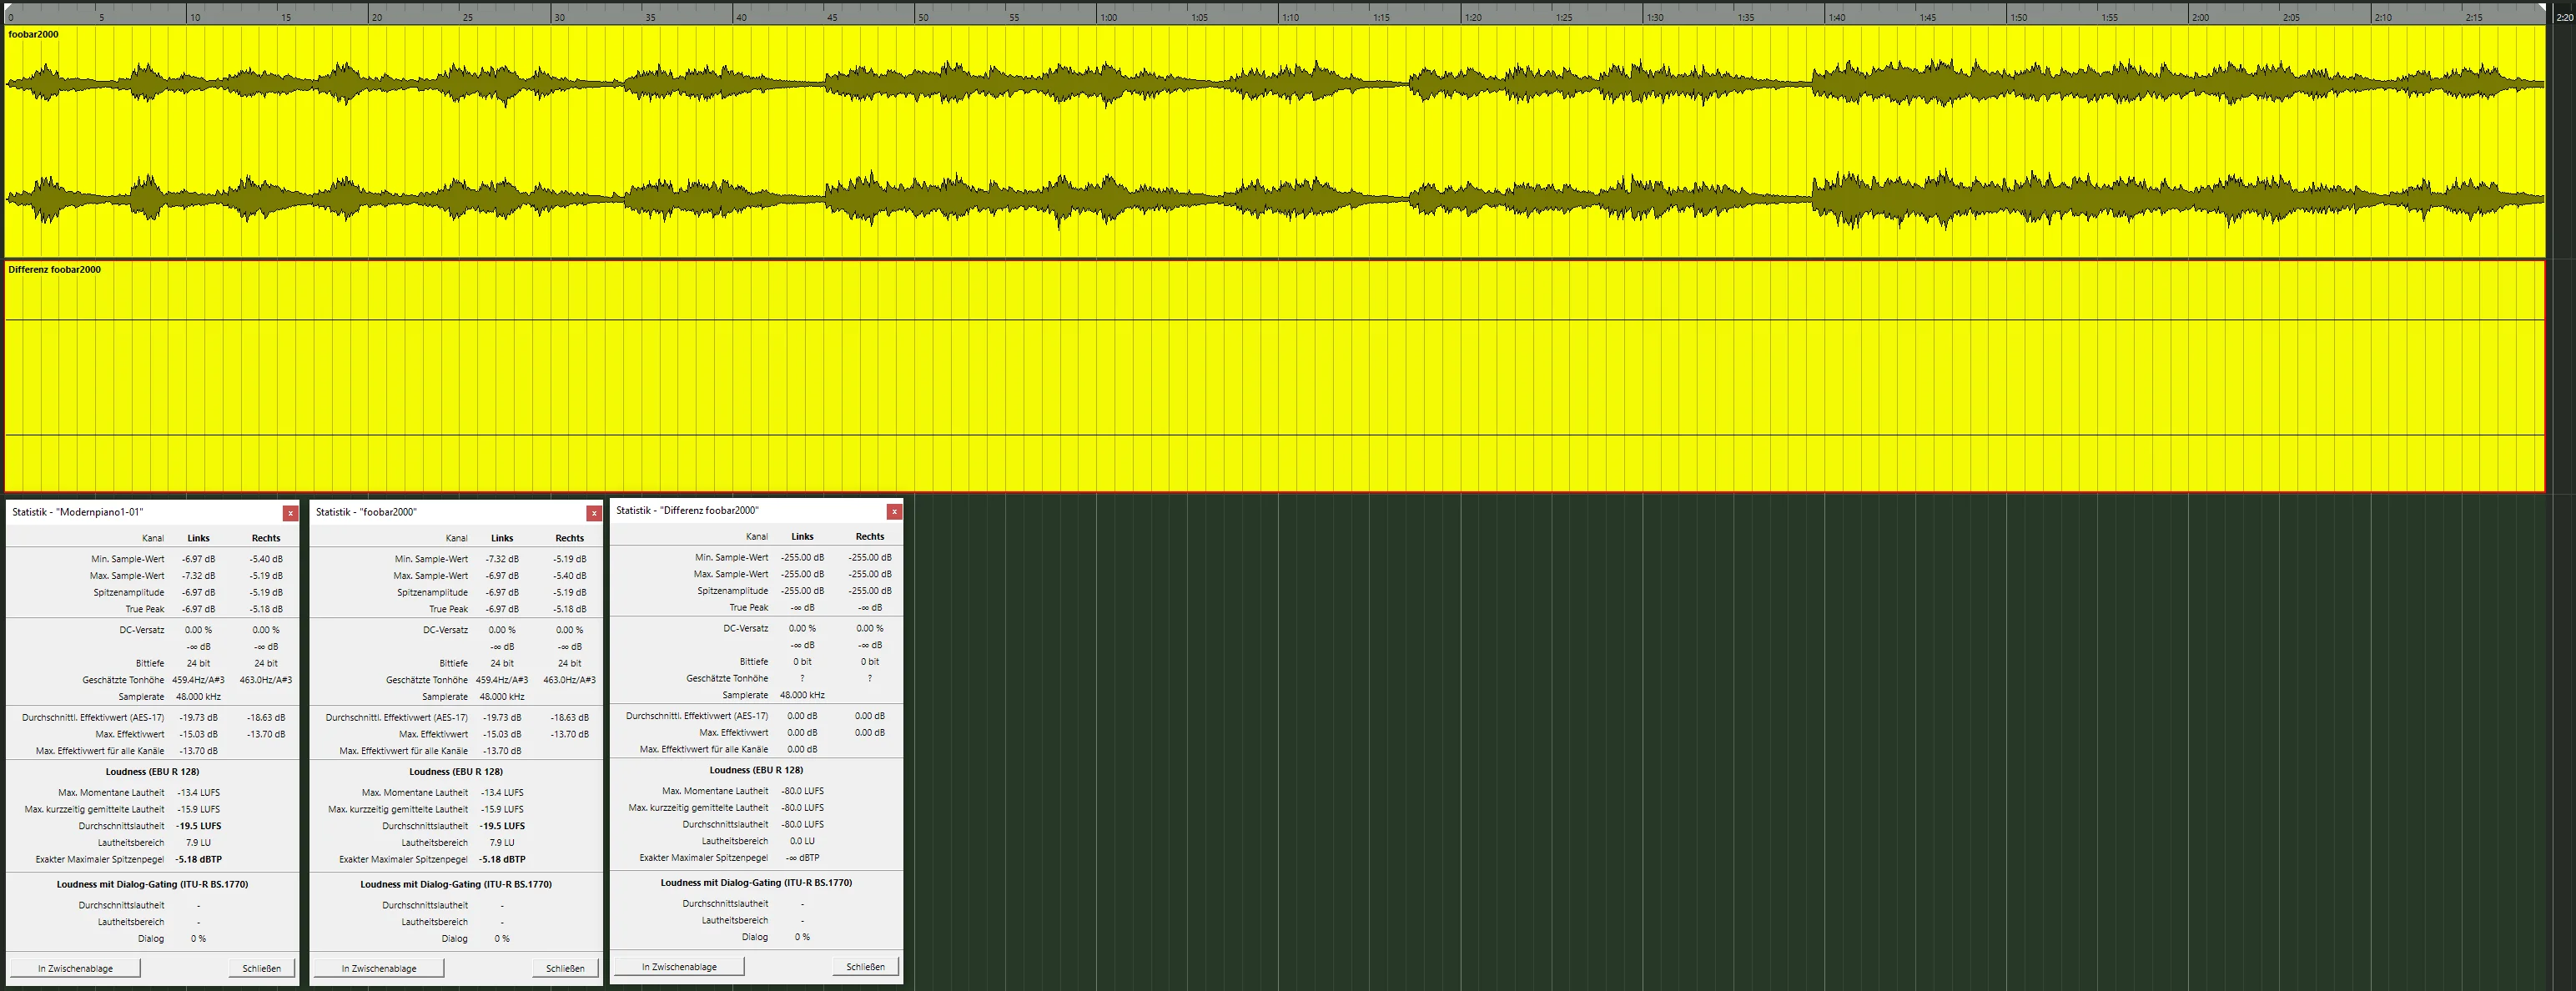Screen dimensions: 2576x991
Task: Select the "Differenz foobar2000" track label
Action: [x=54, y=269]
